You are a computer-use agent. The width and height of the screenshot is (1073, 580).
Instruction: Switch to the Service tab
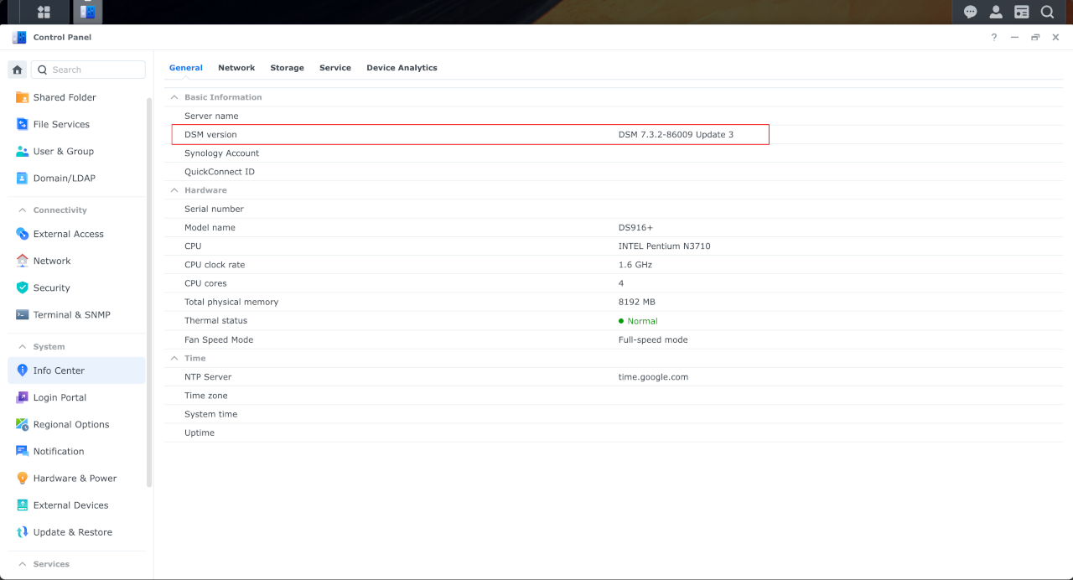(335, 68)
